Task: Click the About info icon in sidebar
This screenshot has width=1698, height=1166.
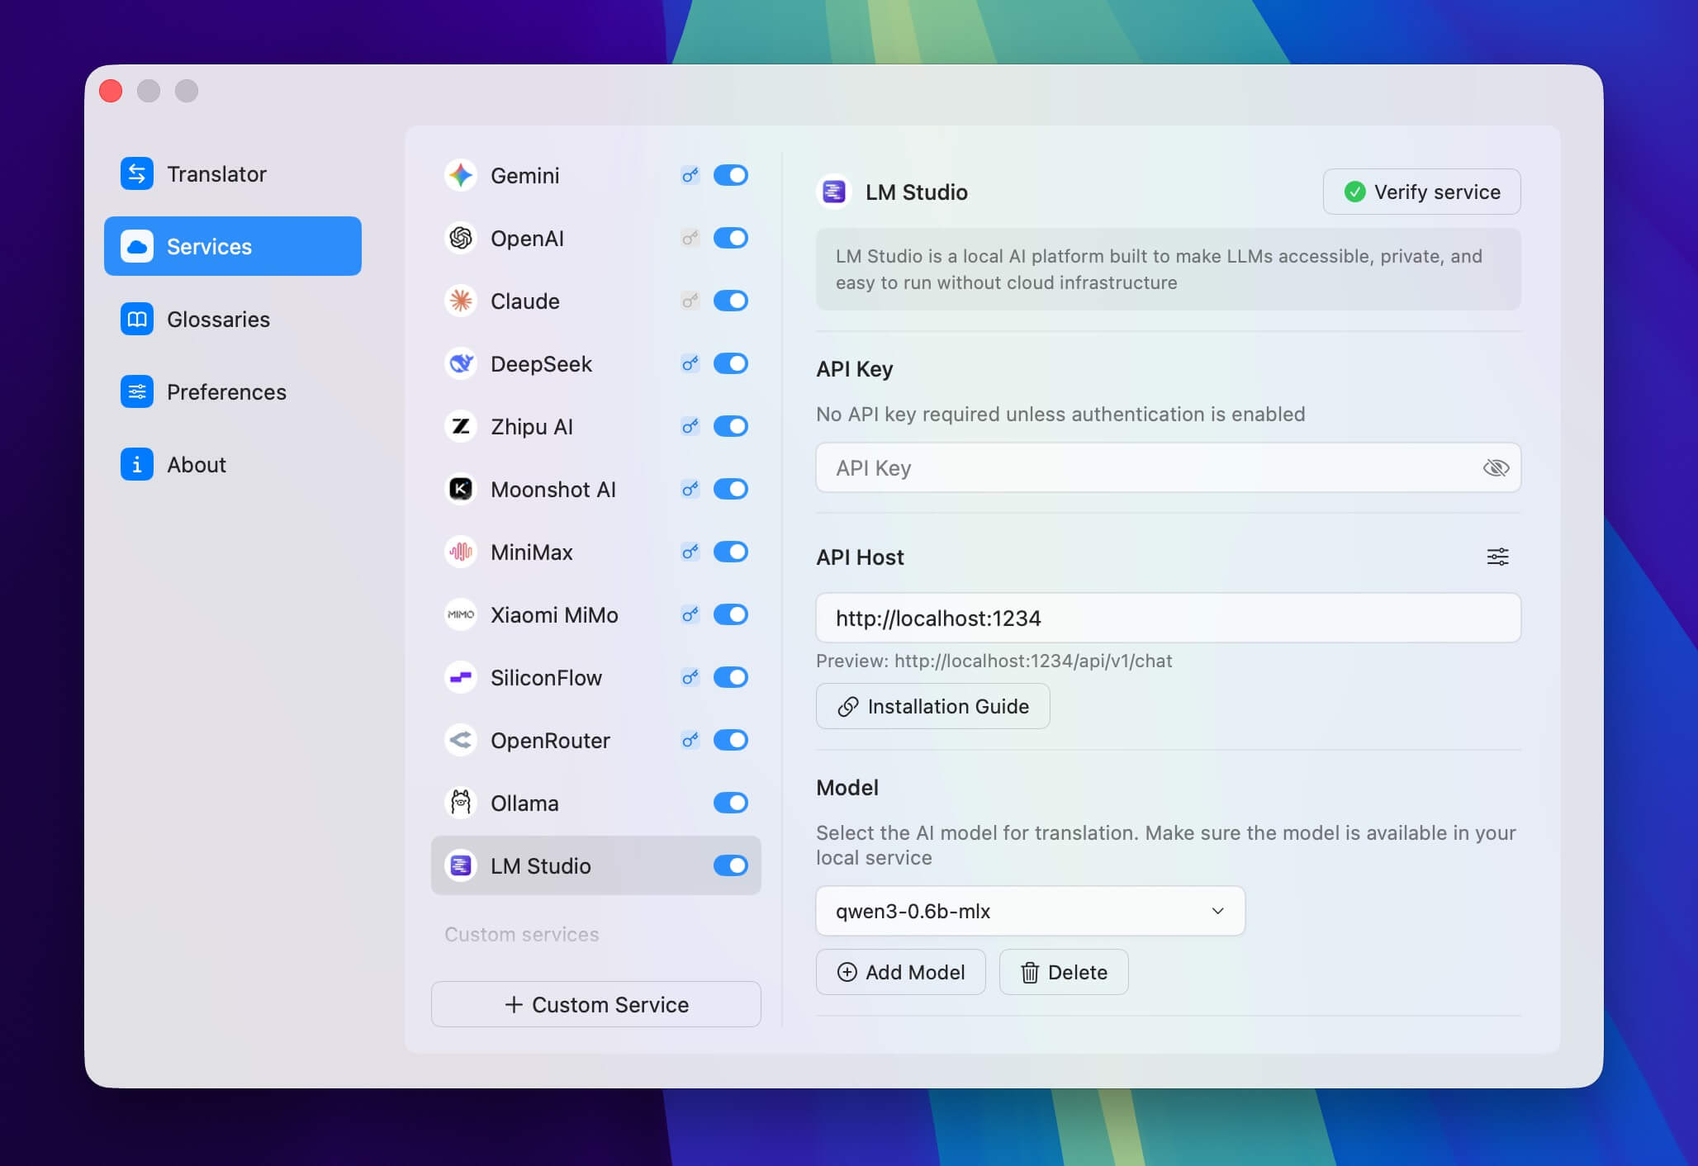Action: coord(137,464)
